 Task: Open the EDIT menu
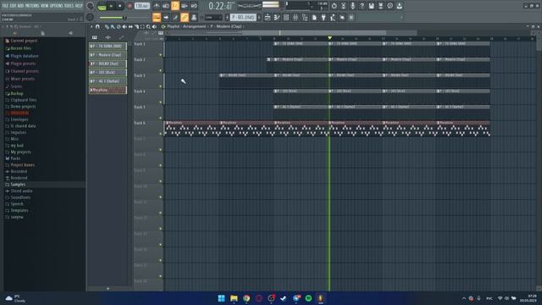(13, 6)
